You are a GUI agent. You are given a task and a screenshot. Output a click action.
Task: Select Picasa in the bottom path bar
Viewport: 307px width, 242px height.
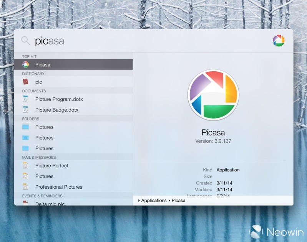pyautogui.click(x=178, y=201)
